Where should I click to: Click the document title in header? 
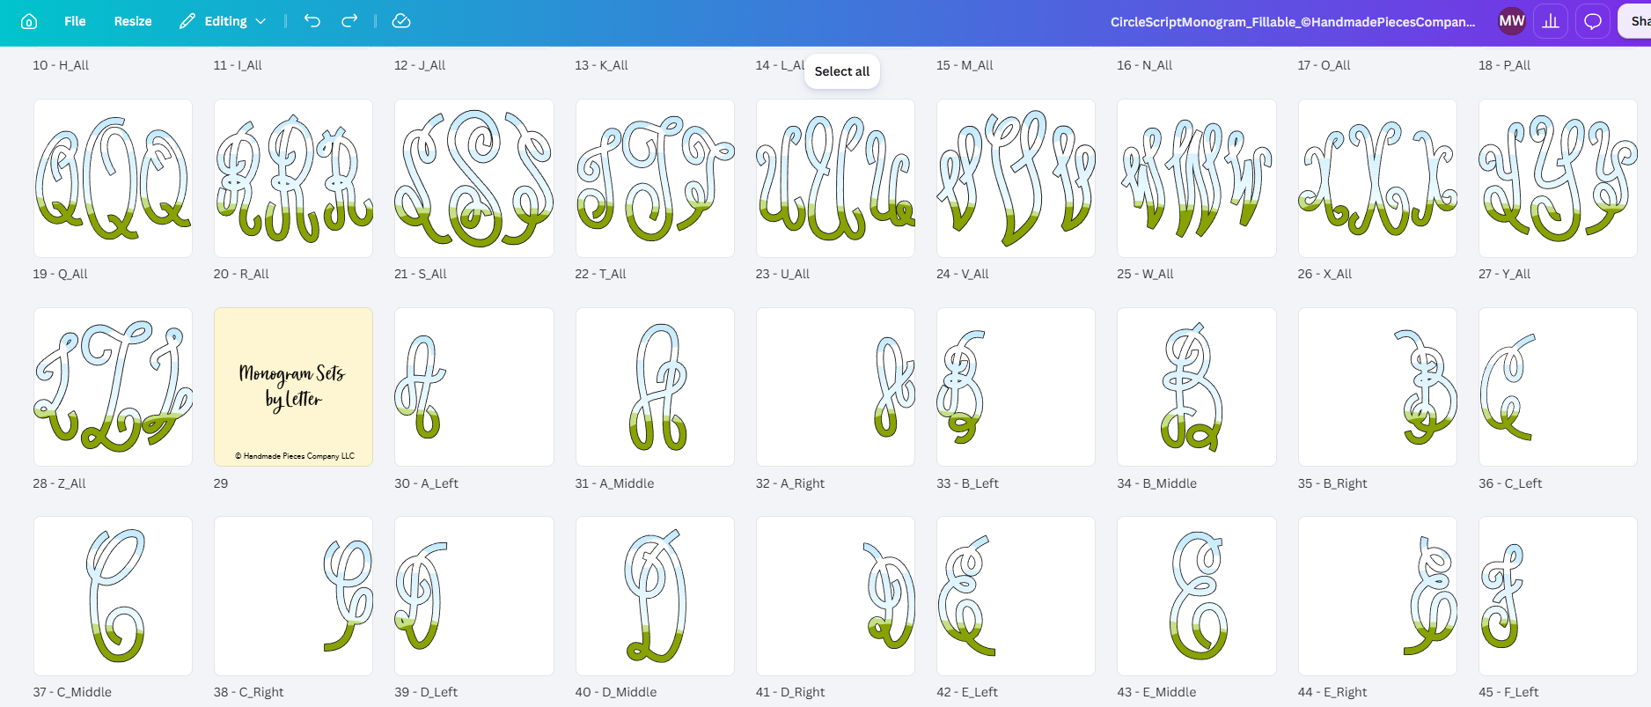click(1293, 22)
